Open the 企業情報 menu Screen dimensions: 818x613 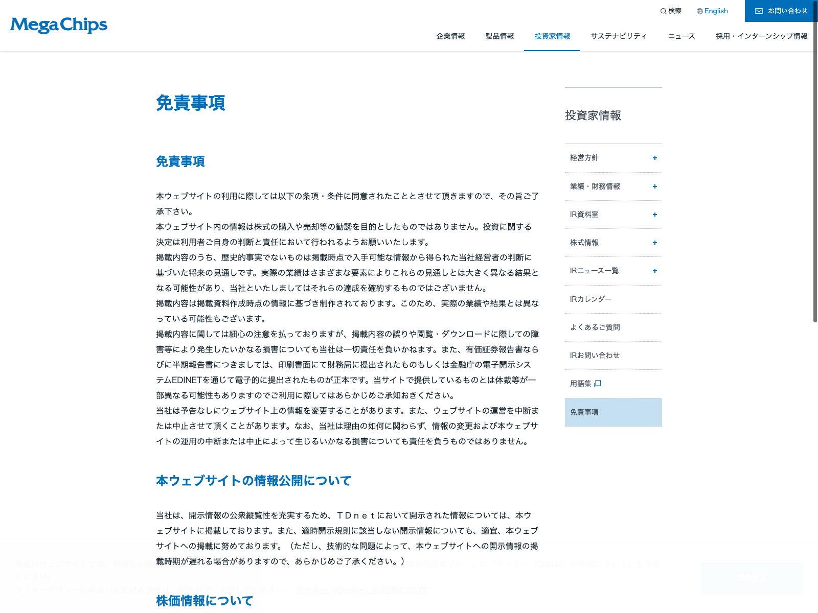(x=450, y=36)
